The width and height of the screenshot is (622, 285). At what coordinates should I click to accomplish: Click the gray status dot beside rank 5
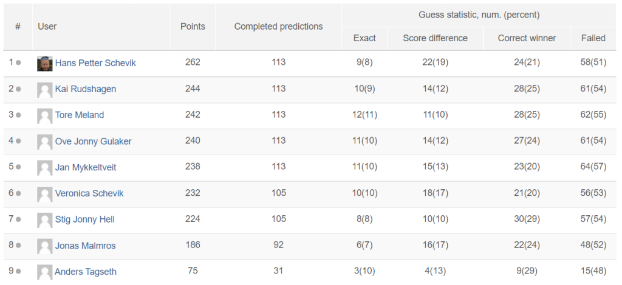tap(18, 167)
